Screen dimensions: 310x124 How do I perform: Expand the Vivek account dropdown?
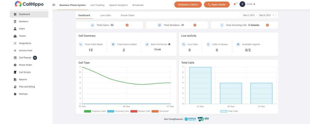pos(251,4)
